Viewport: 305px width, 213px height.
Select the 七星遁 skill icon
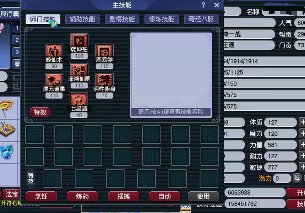coord(79,100)
